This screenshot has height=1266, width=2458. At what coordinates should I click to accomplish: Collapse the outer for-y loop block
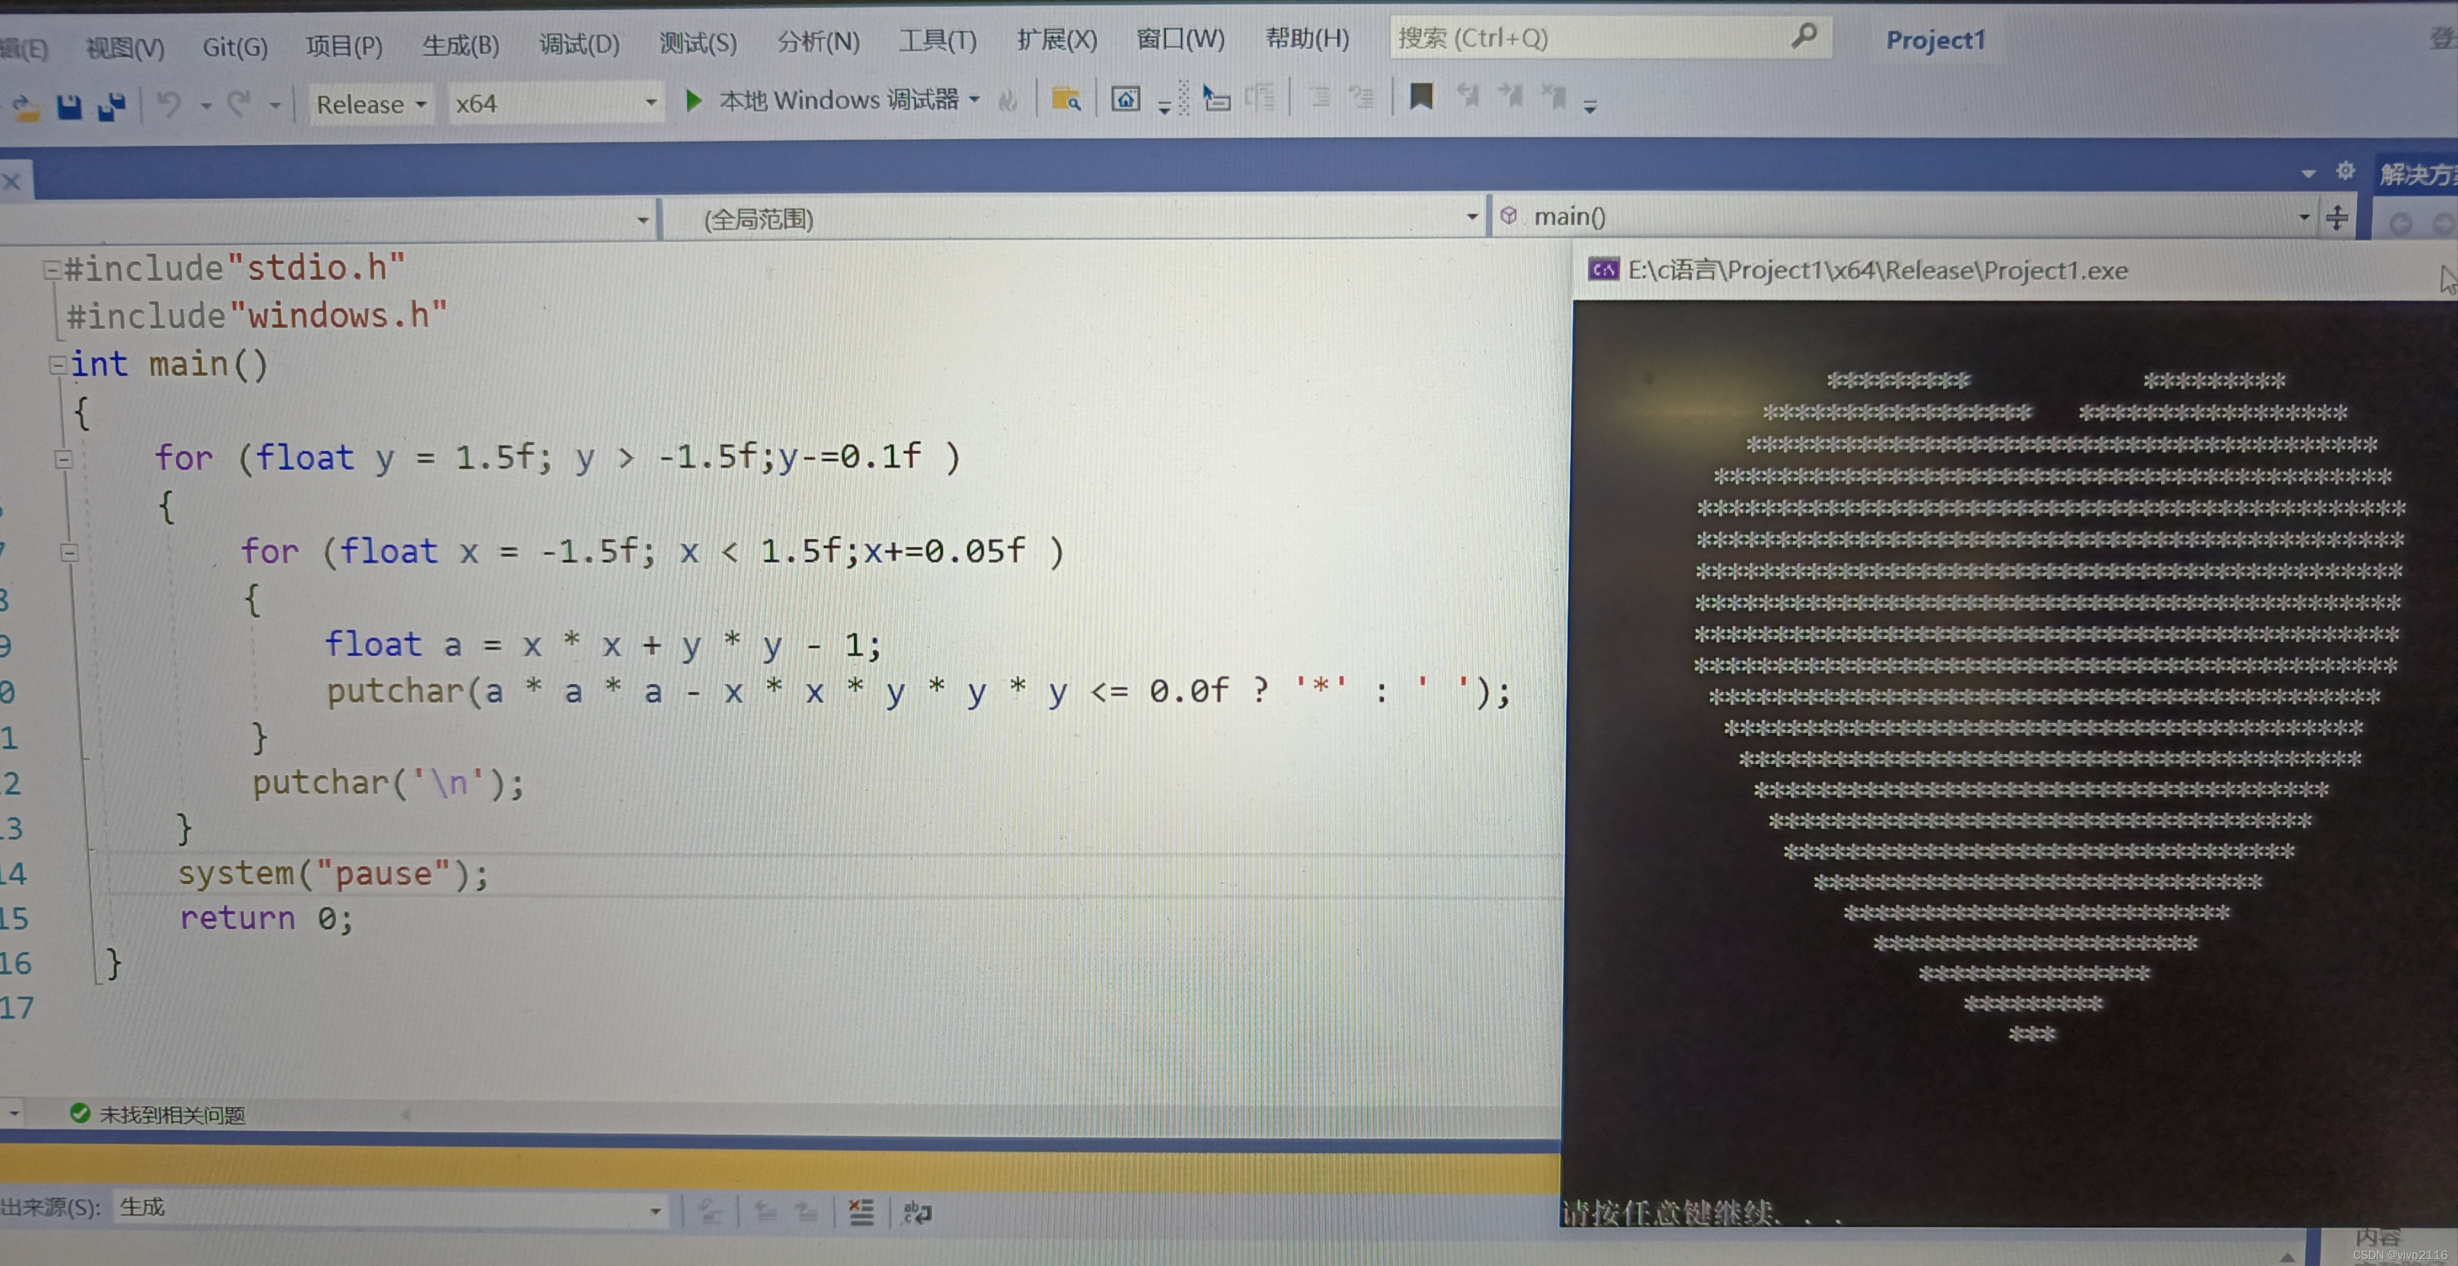[x=64, y=459]
